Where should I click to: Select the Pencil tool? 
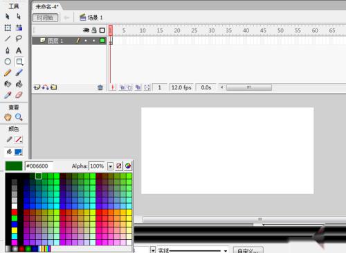click(8, 73)
